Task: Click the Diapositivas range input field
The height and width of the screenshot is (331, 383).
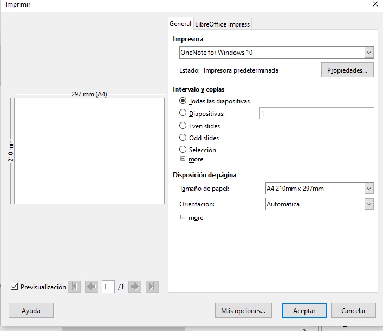Action: (316, 113)
